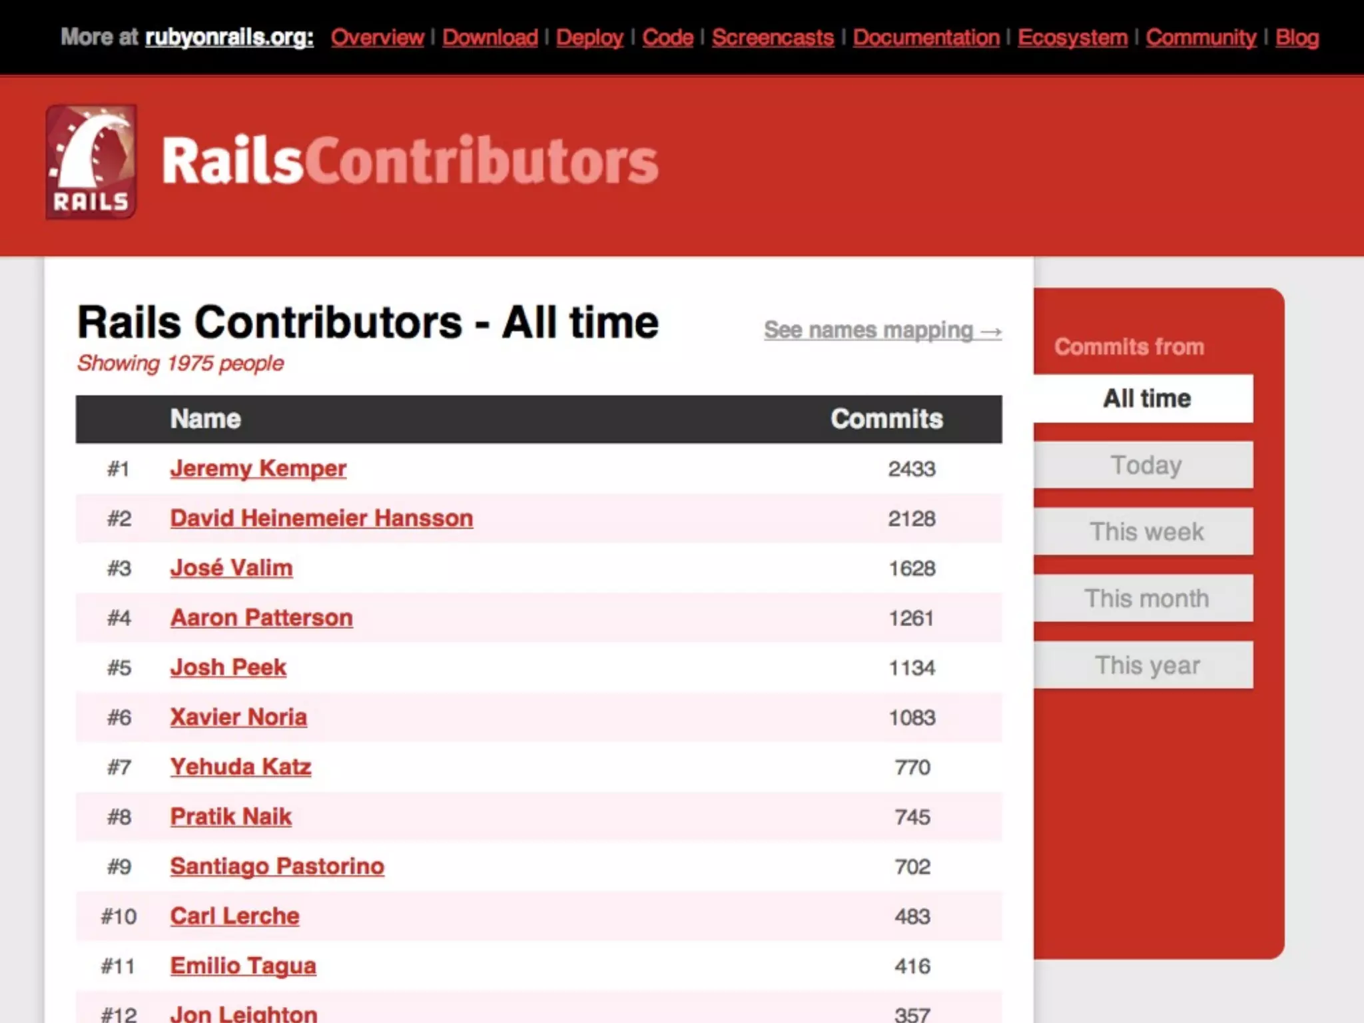Navigate to Documentation in top bar
Screen dimensions: 1364x1023
point(926,37)
